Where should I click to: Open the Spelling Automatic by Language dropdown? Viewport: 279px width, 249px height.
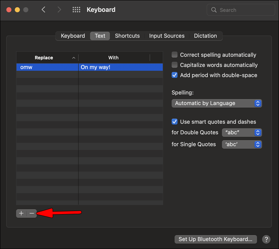[217, 103]
